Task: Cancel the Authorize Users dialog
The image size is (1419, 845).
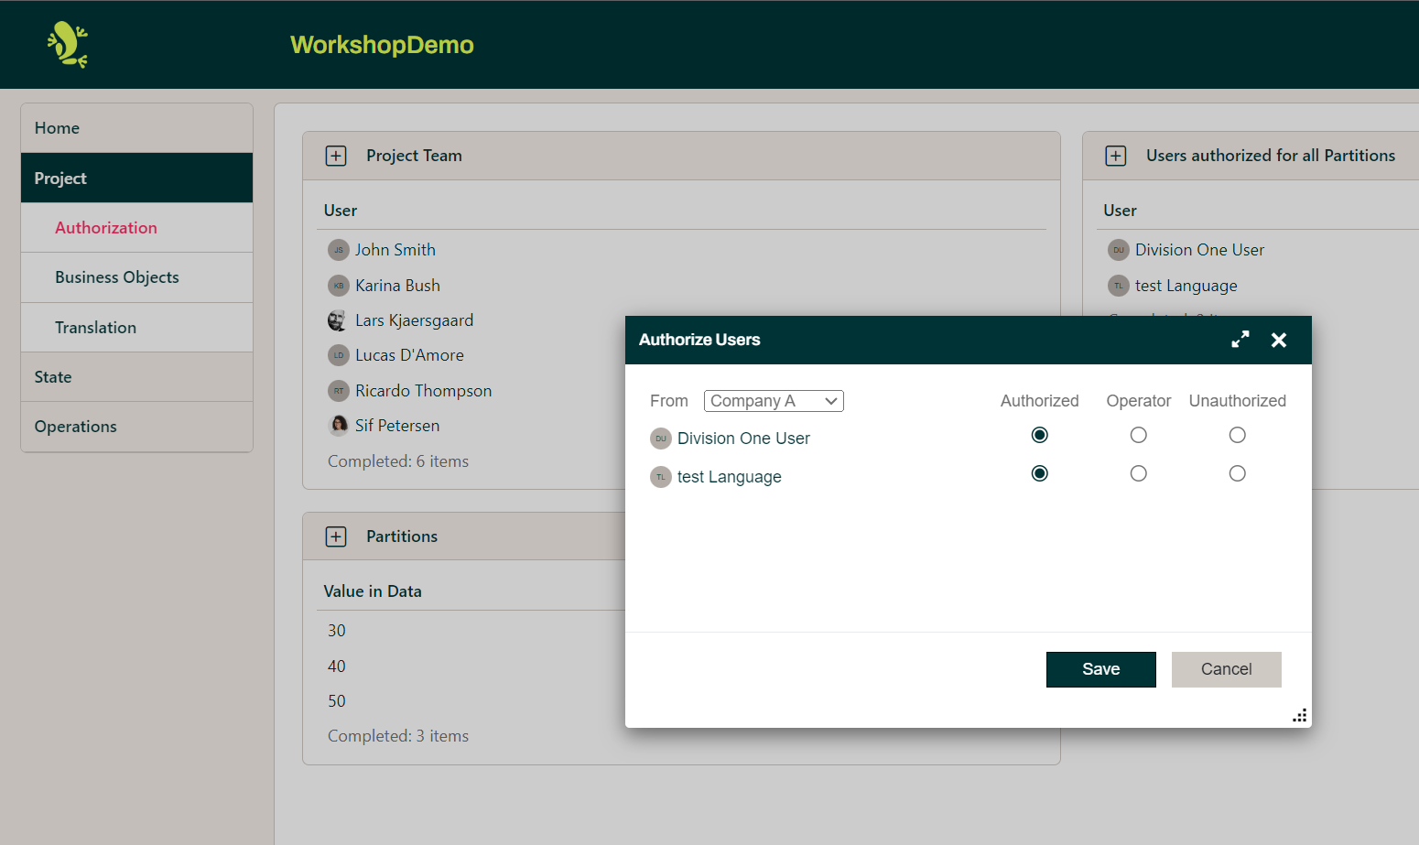Action: (1226, 669)
